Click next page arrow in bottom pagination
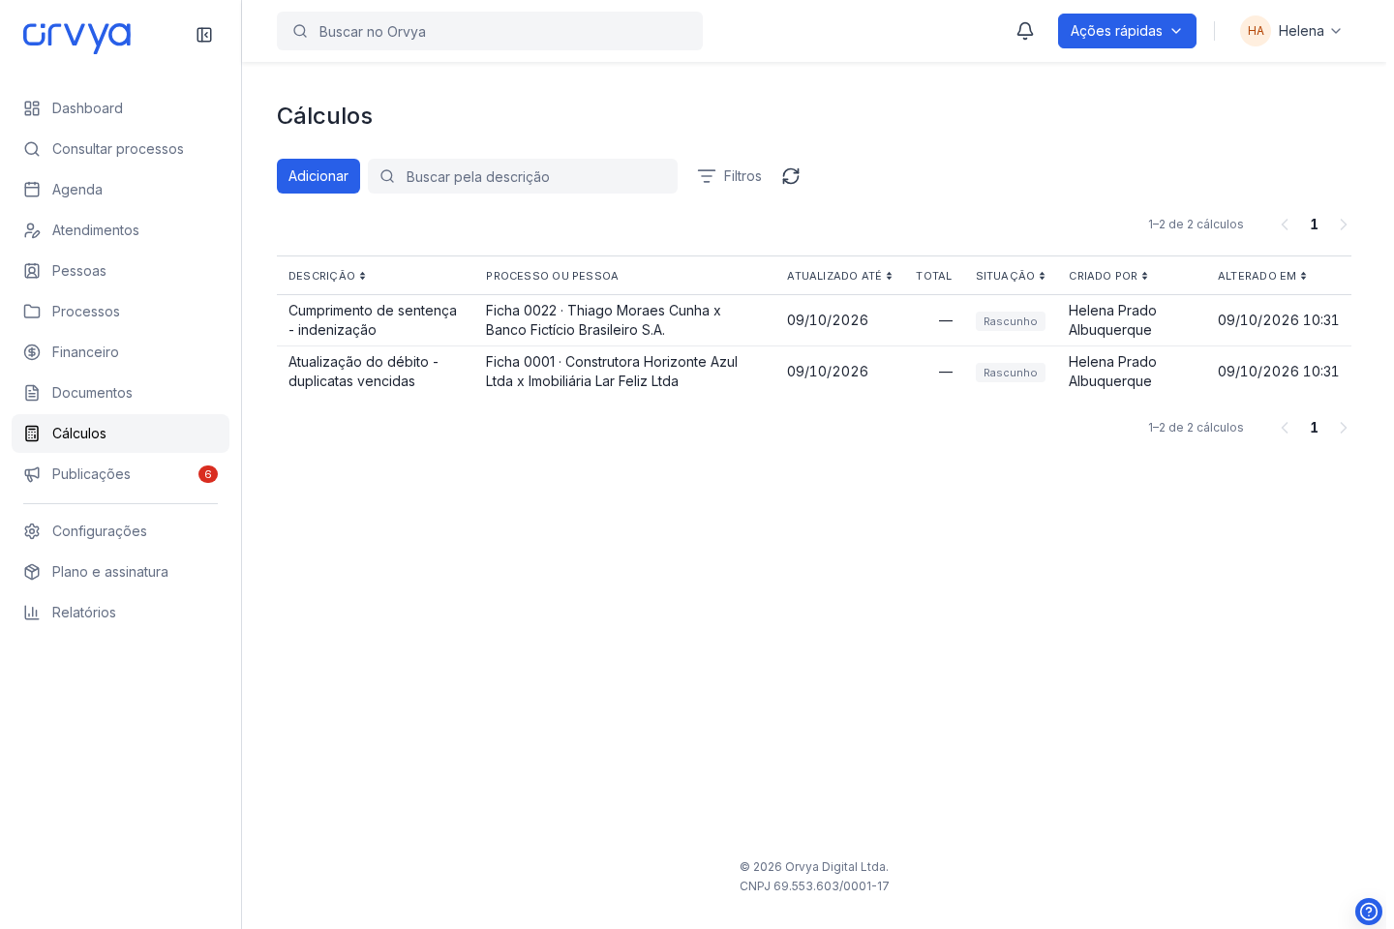Screen dimensions: 1394x929 tap(1343, 428)
